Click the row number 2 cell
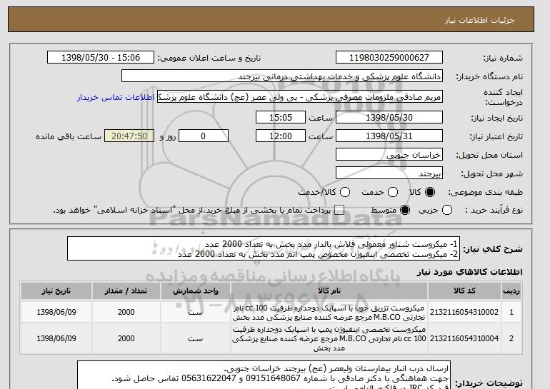This screenshot has height=389, width=550. click(x=511, y=338)
